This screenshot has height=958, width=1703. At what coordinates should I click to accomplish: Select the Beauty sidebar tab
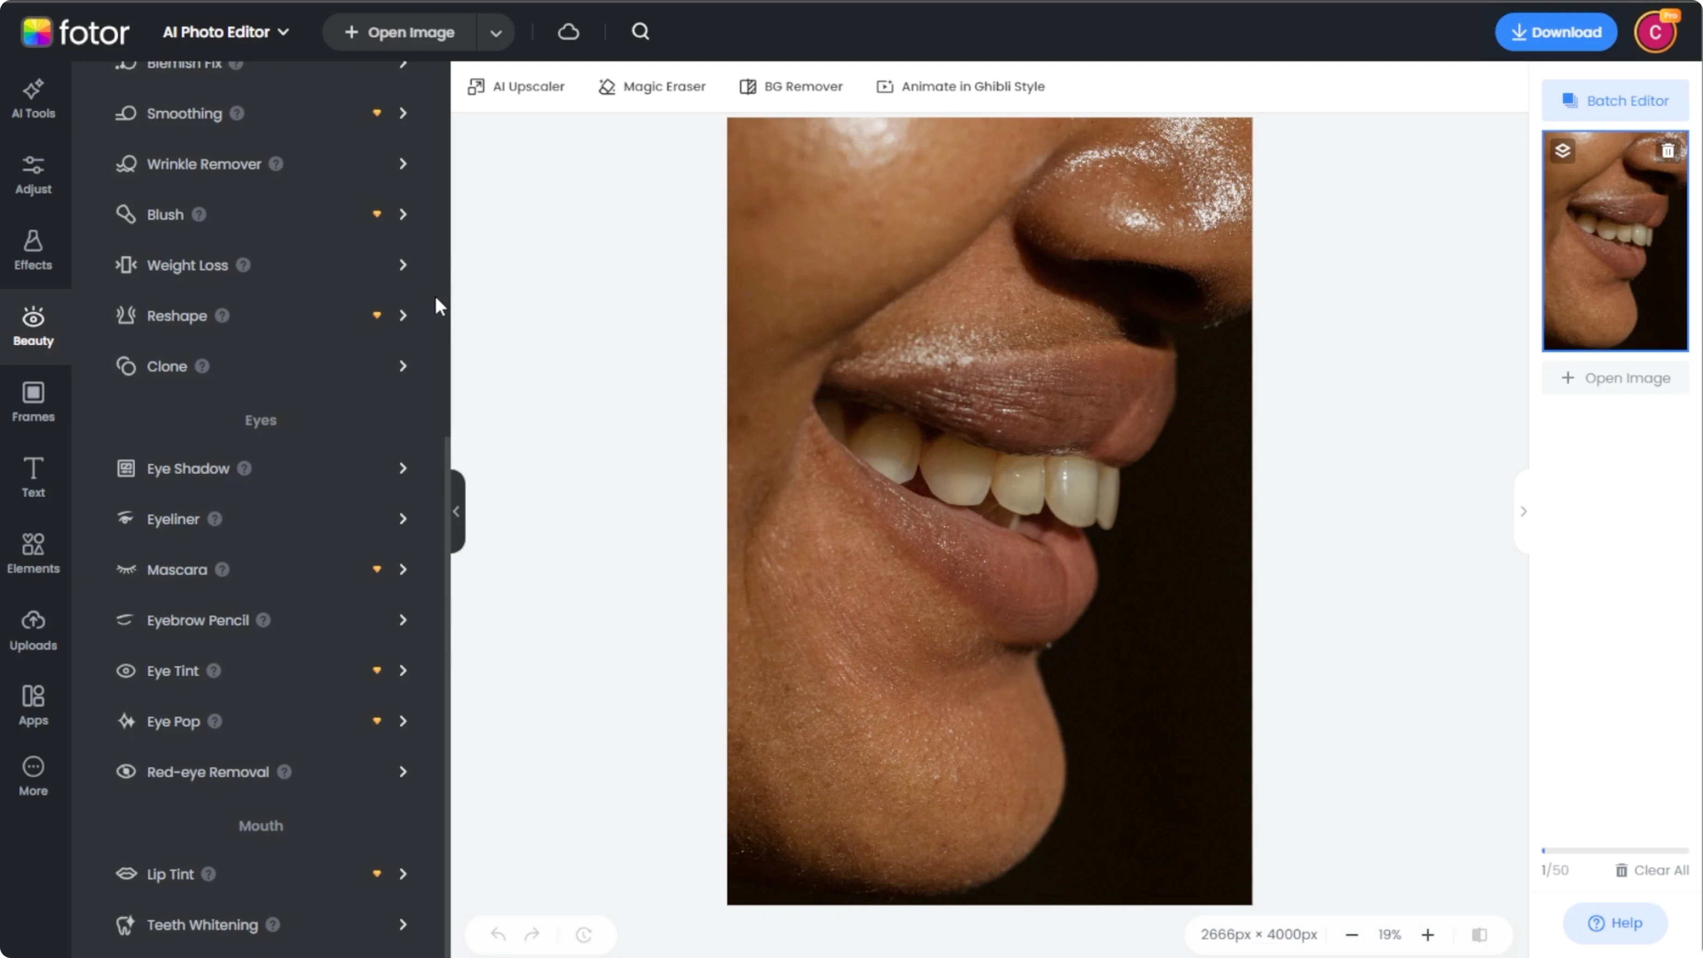point(33,327)
